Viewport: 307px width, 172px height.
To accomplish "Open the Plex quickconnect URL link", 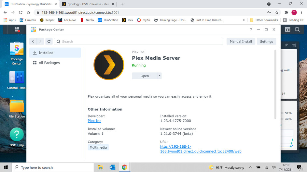I will click(x=201, y=149).
